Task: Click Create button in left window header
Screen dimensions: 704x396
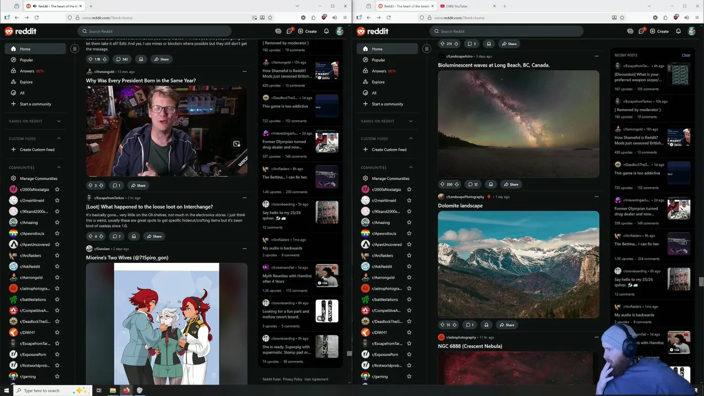Action: pyautogui.click(x=307, y=31)
